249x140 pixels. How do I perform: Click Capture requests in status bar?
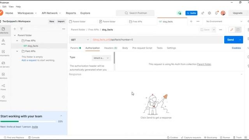pos(191,137)
